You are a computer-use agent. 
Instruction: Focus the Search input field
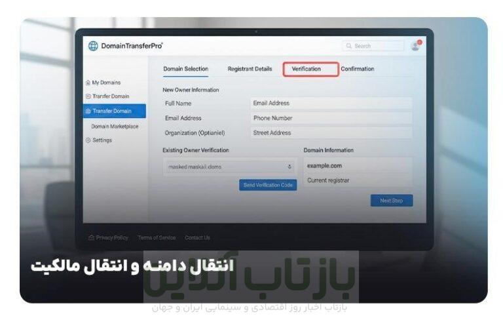click(x=373, y=46)
